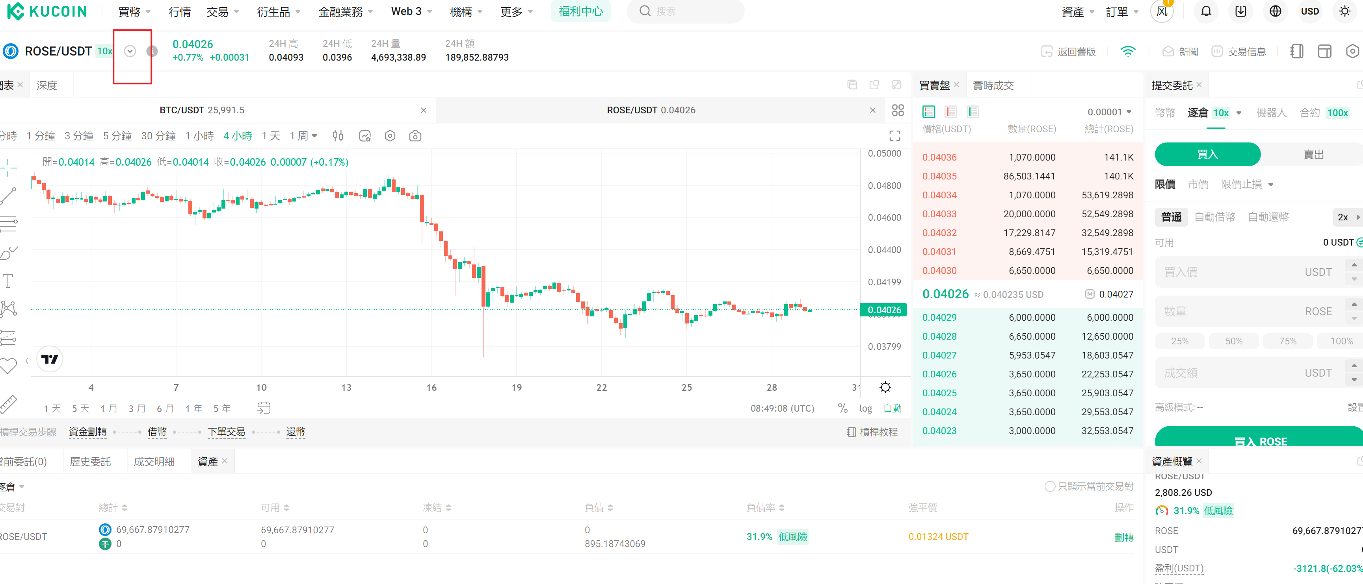Open the 資金劃轉 step link
Viewport: 1363px width, 584px height.
(x=88, y=432)
